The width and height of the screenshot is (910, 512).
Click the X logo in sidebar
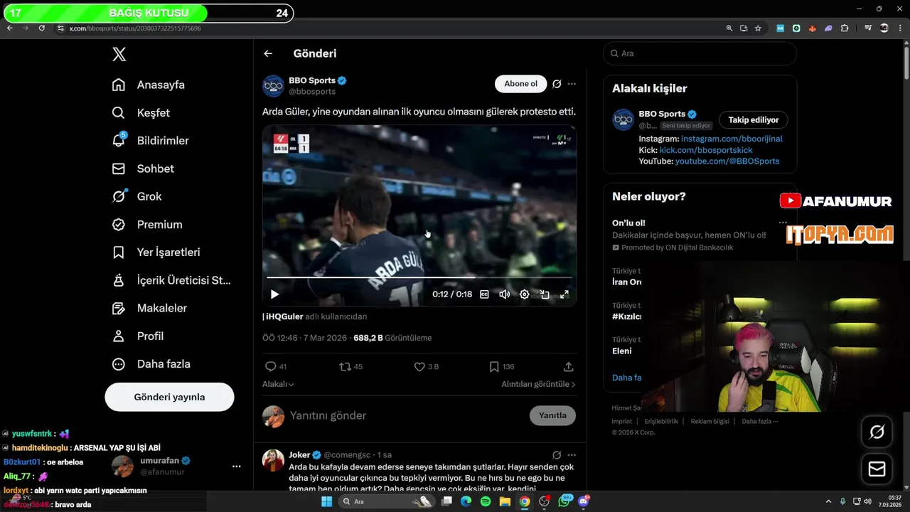[x=119, y=54]
